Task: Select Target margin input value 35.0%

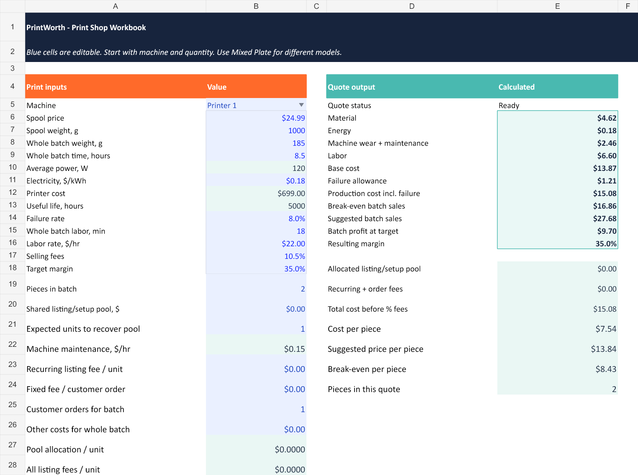Action: 256,268
